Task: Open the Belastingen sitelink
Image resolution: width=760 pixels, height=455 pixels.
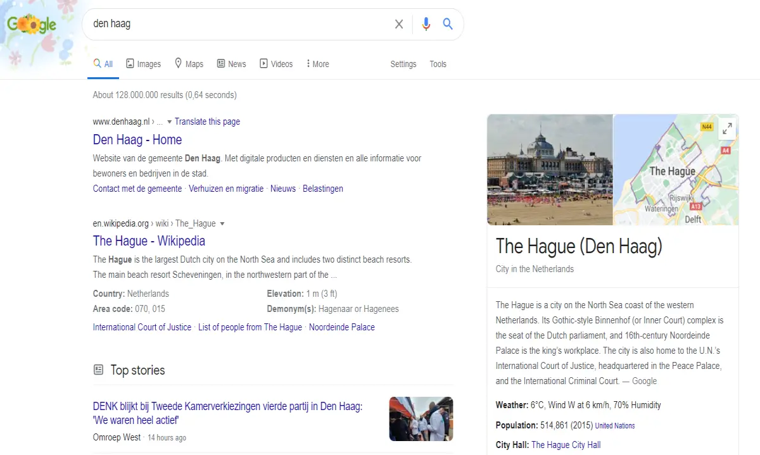Action: click(323, 189)
